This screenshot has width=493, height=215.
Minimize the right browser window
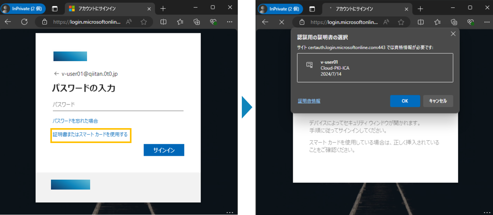click(x=453, y=7)
